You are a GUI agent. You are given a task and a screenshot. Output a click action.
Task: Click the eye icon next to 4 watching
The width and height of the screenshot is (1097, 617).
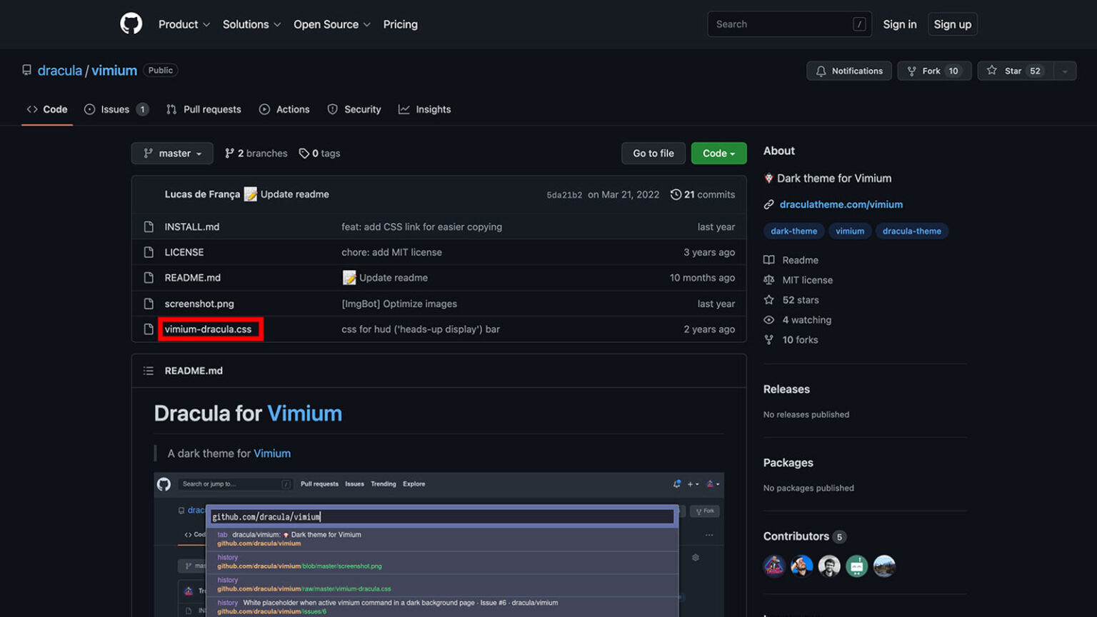click(769, 320)
